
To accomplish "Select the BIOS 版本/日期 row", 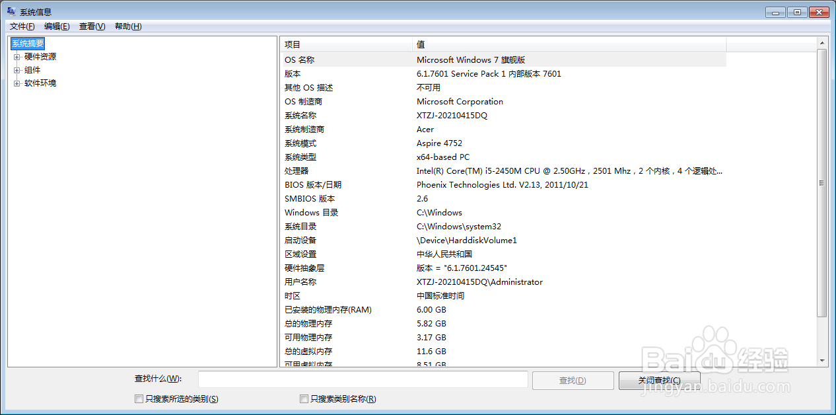I will point(503,185).
